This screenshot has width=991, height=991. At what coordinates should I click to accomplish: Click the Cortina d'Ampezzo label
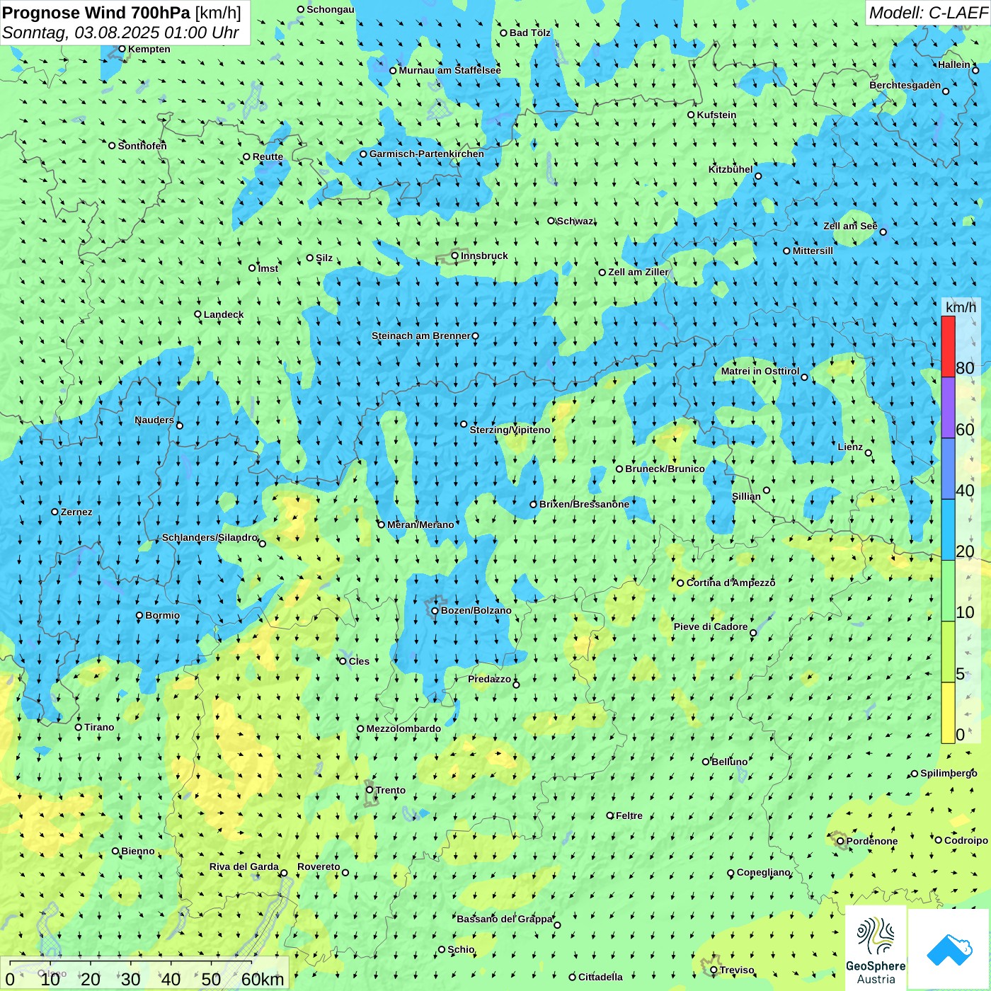731,583
